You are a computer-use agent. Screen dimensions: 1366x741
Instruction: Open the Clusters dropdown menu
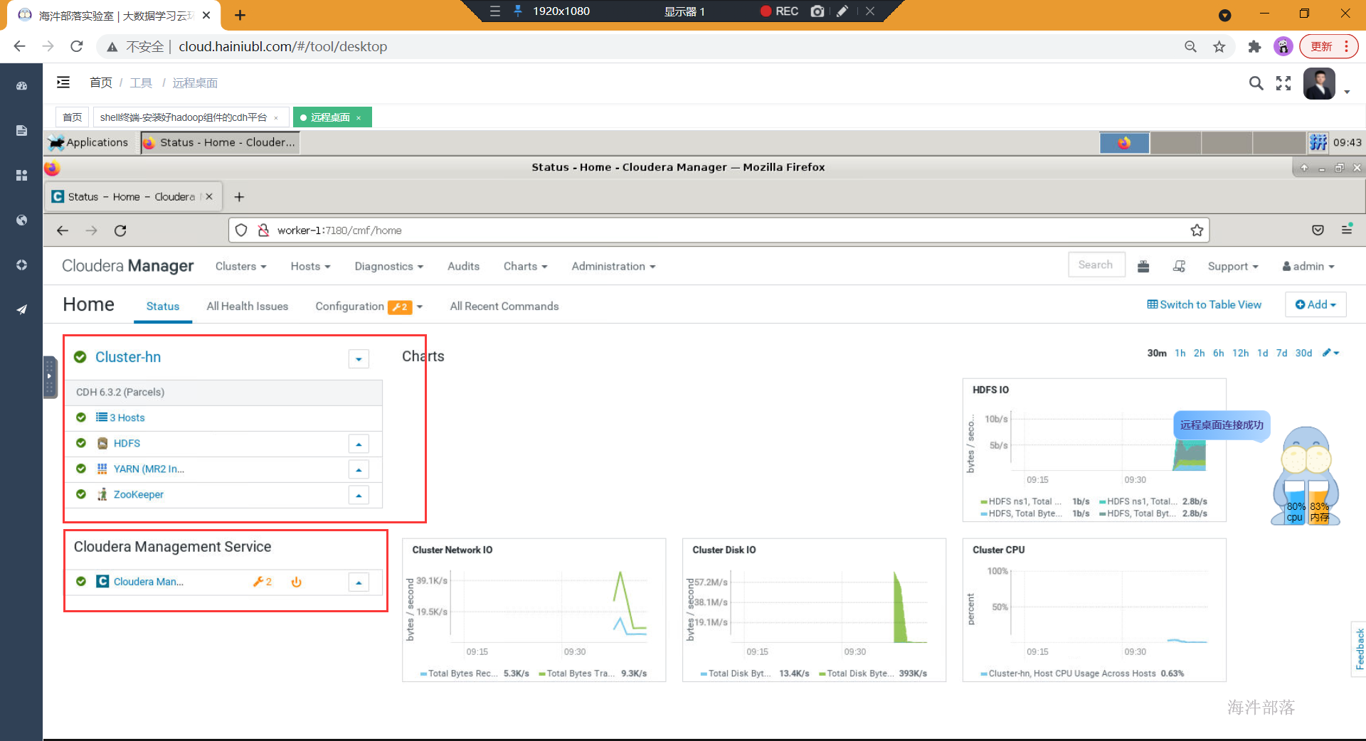click(x=240, y=267)
